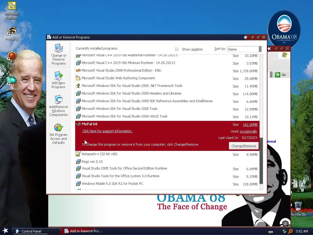Viewport: 313px width, 235px height.
Task: Click the star Start button on taskbar
Action: pyautogui.click(x=5, y=231)
